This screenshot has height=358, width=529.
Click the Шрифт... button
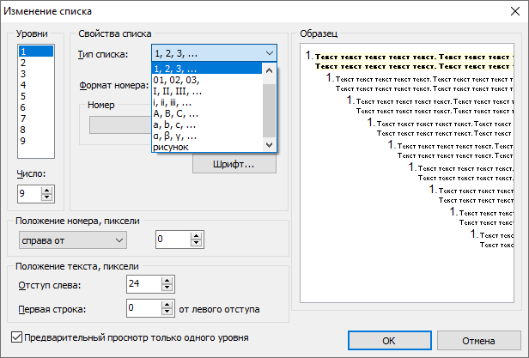pos(234,163)
